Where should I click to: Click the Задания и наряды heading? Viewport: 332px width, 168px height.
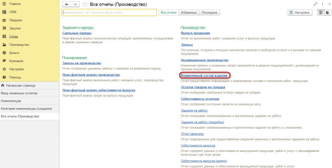[x=78, y=28]
